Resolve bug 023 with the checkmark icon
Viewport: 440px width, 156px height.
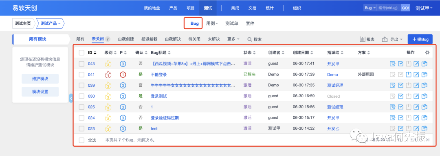click(x=401, y=128)
